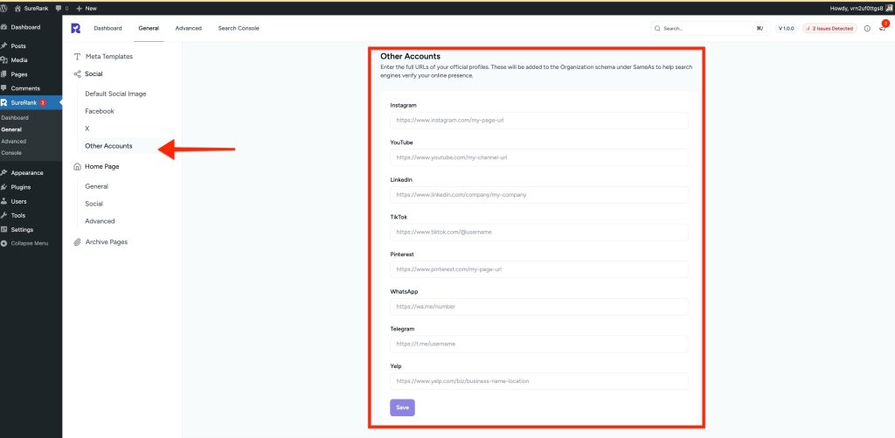Click the SureRank logo icon
The image size is (895, 438).
click(75, 28)
